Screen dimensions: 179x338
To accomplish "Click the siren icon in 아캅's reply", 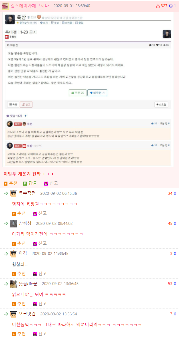I will point(35,274).
